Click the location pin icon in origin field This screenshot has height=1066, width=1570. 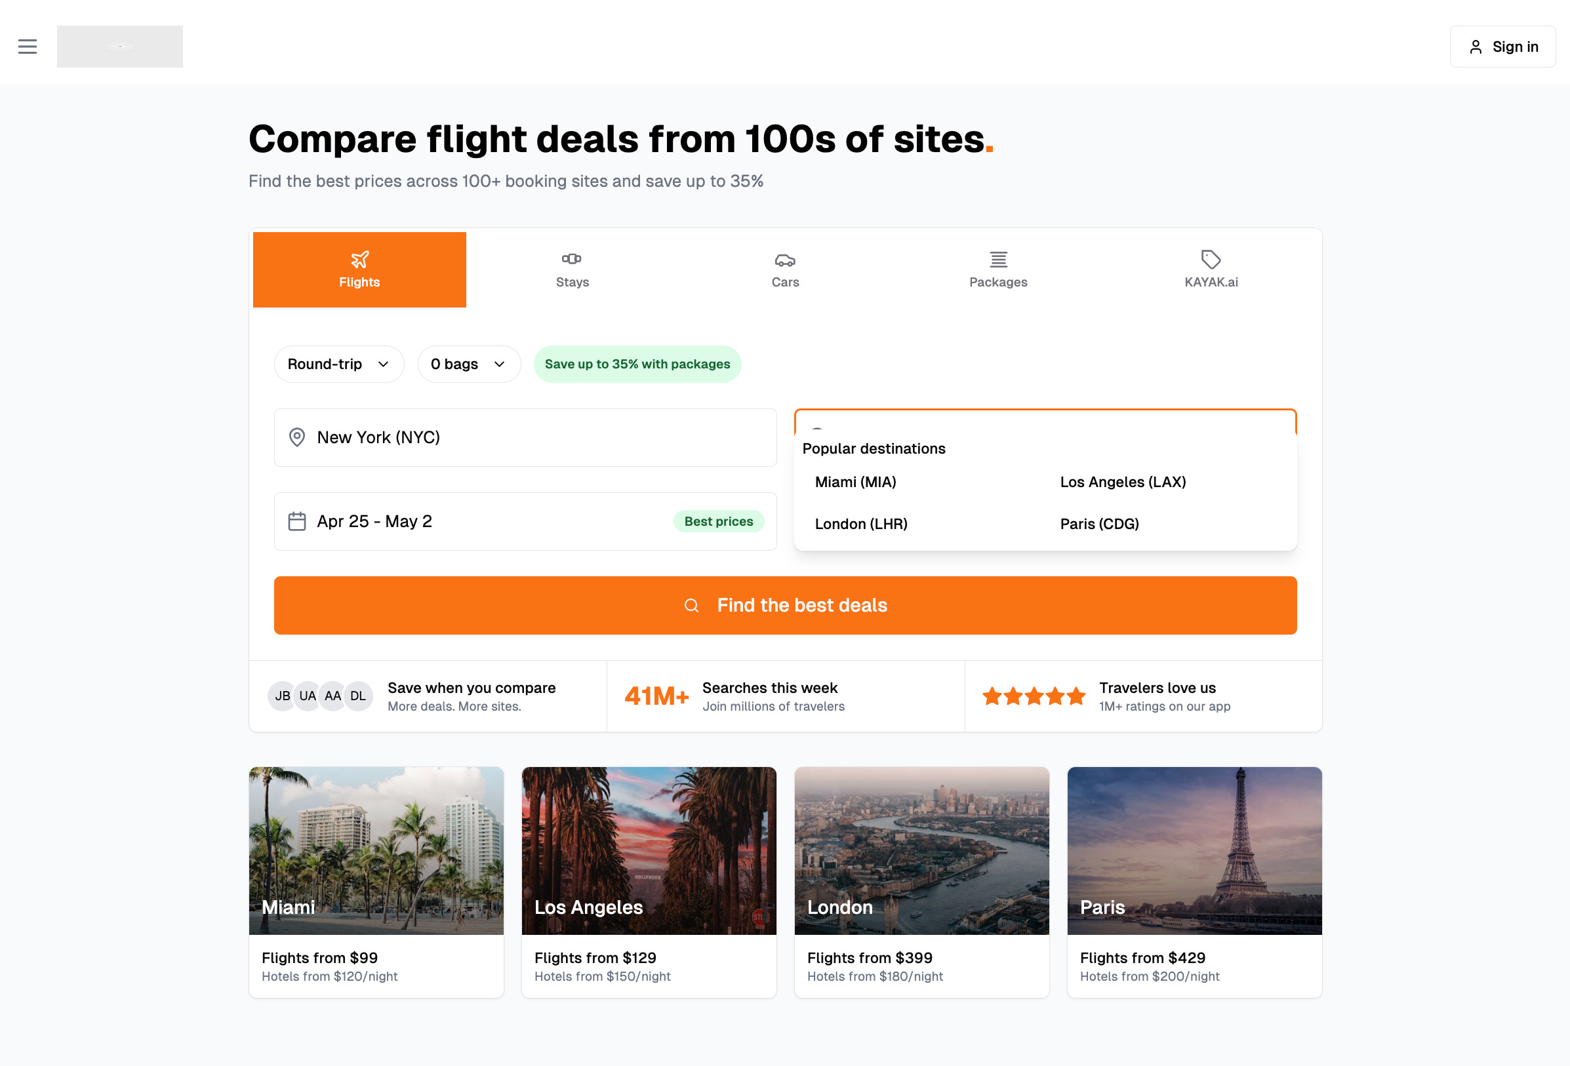(x=296, y=438)
